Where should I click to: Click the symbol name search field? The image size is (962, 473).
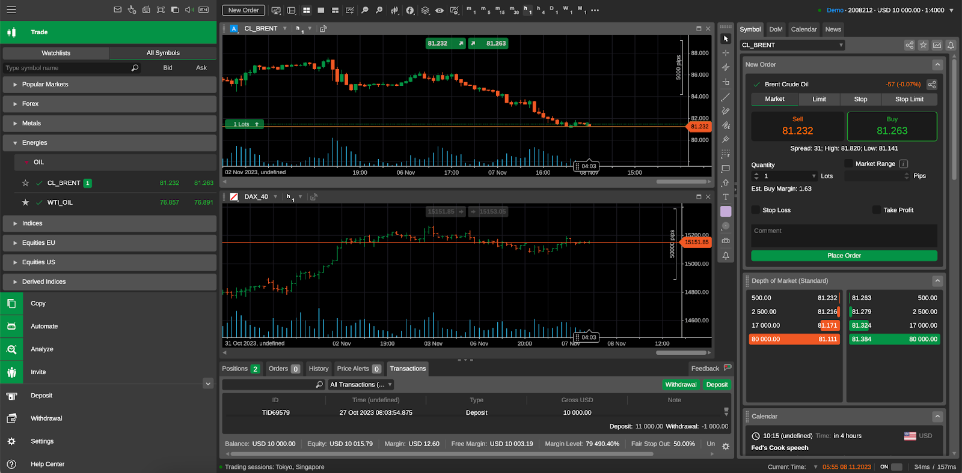coord(66,68)
